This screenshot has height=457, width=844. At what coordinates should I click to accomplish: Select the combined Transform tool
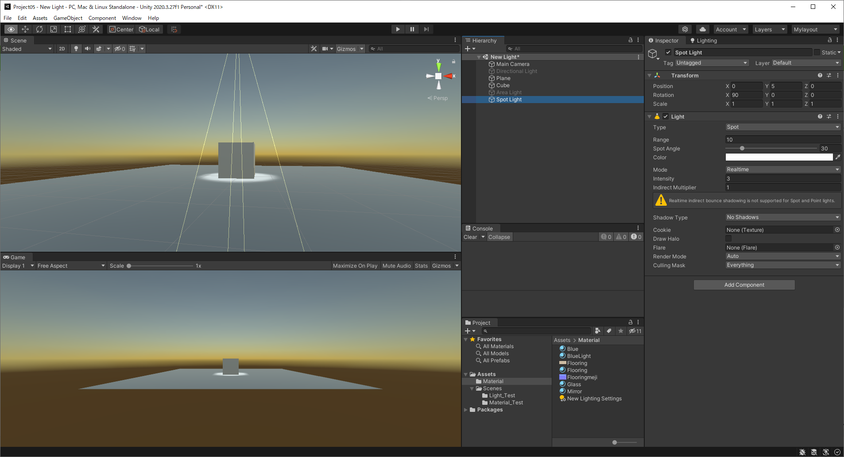point(82,29)
